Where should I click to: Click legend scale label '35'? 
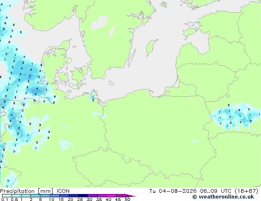coord(99,199)
